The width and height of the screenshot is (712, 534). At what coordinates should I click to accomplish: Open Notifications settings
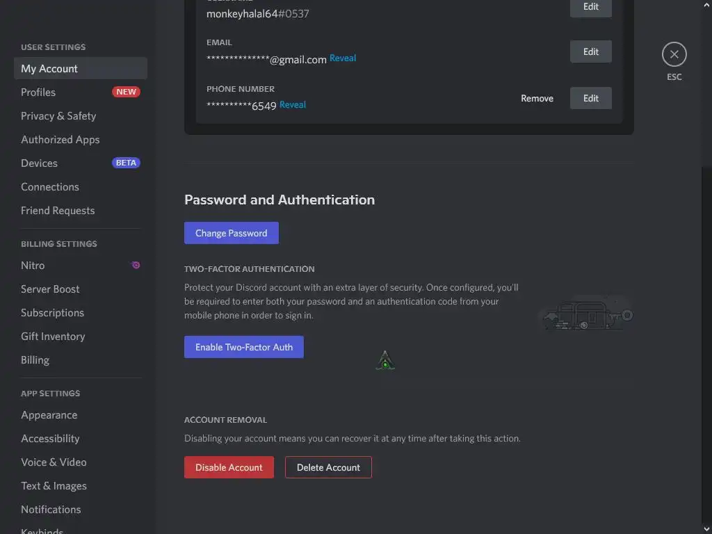coord(81,510)
